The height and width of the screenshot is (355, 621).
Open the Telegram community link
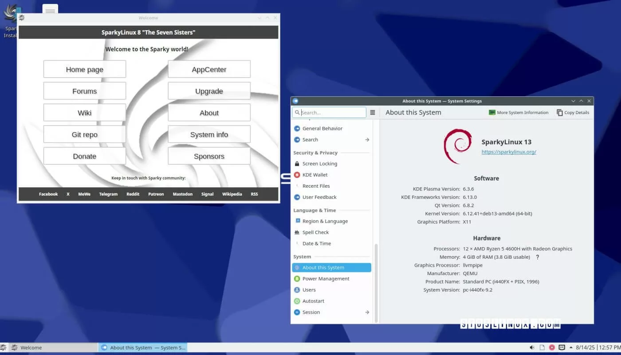(108, 194)
